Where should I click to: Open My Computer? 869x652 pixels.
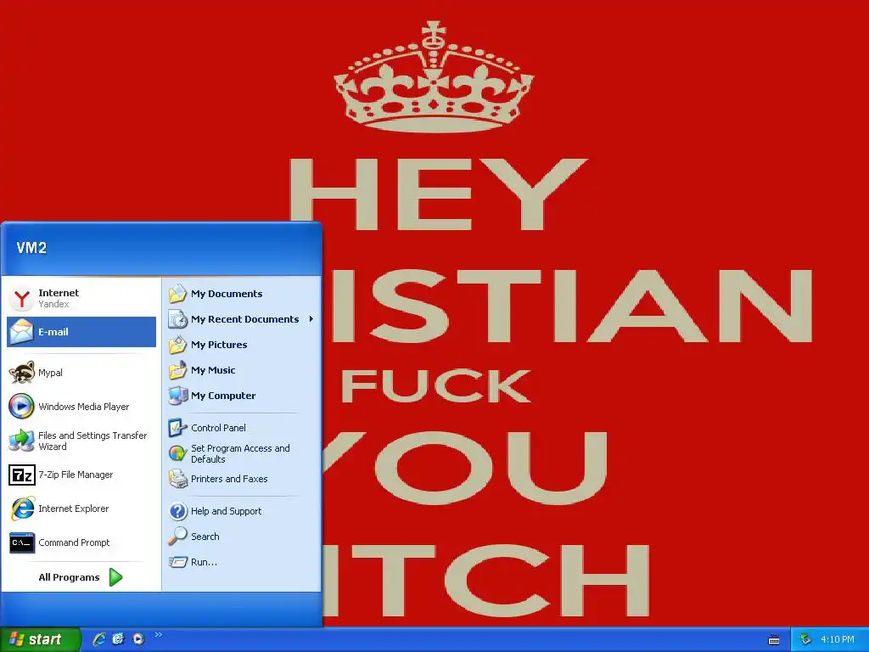241,396
